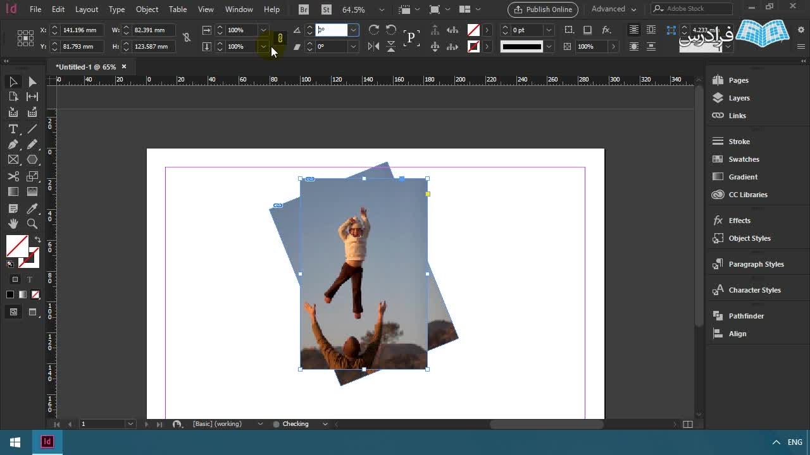
Task: Activate the Eyedropper tool
Action: coord(32,208)
